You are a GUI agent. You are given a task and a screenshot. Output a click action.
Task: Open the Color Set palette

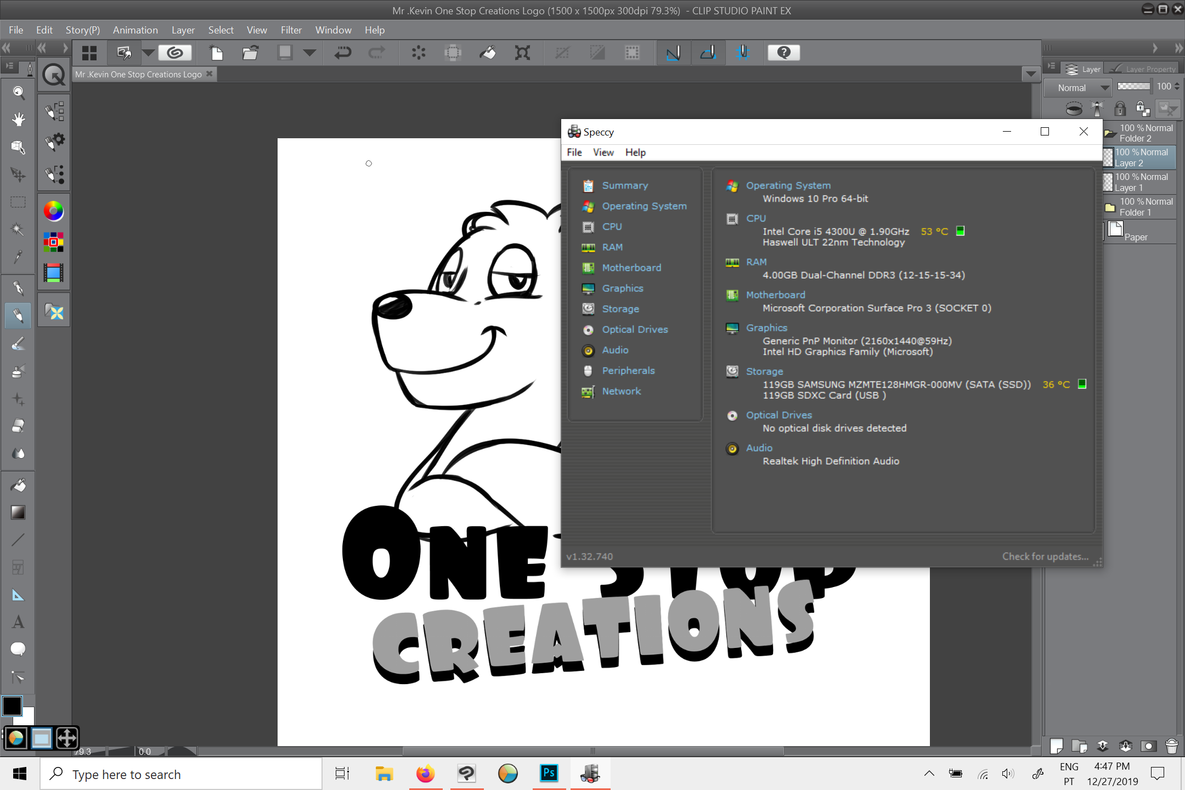coord(54,242)
